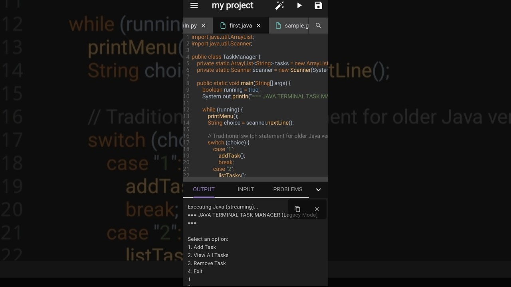Click the file icon on sample.g tab
Screen dimensions: 511x287
coord(278,25)
